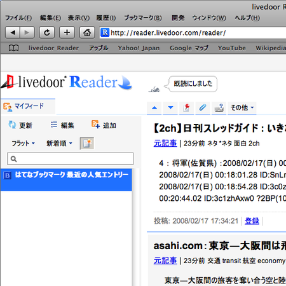Open the 新着順 sort order dropdown
The image size is (286, 286).
59,144
